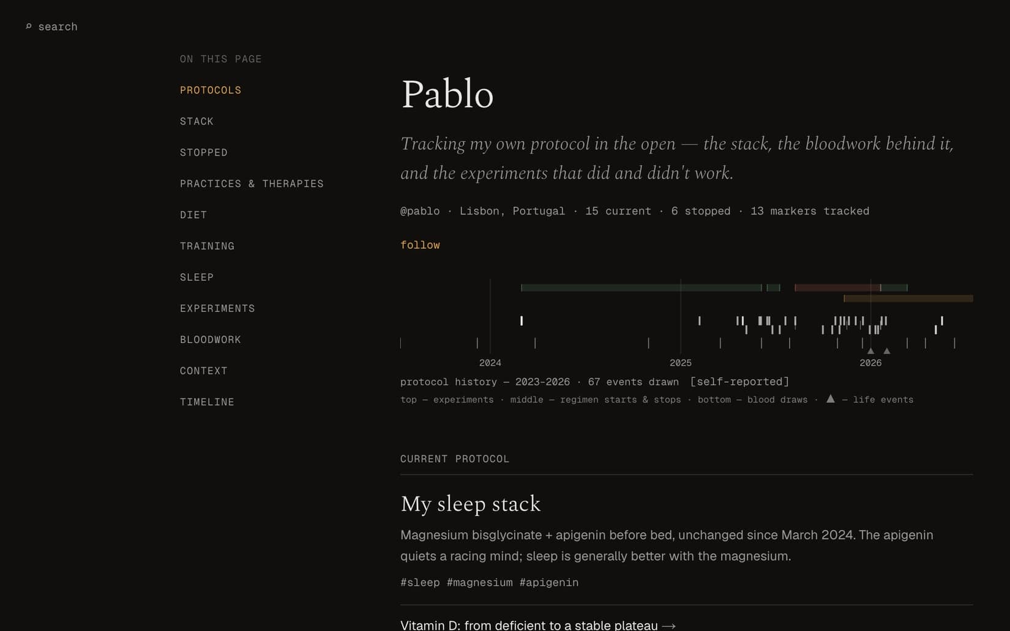Open the Stopped section link
This screenshot has width=1010, height=631.
point(204,152)
